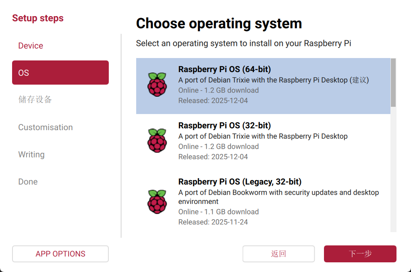Viewport: 411px width, 272px height.
Task: Switch to the Writing step
Action: click(x=31, y=155)
